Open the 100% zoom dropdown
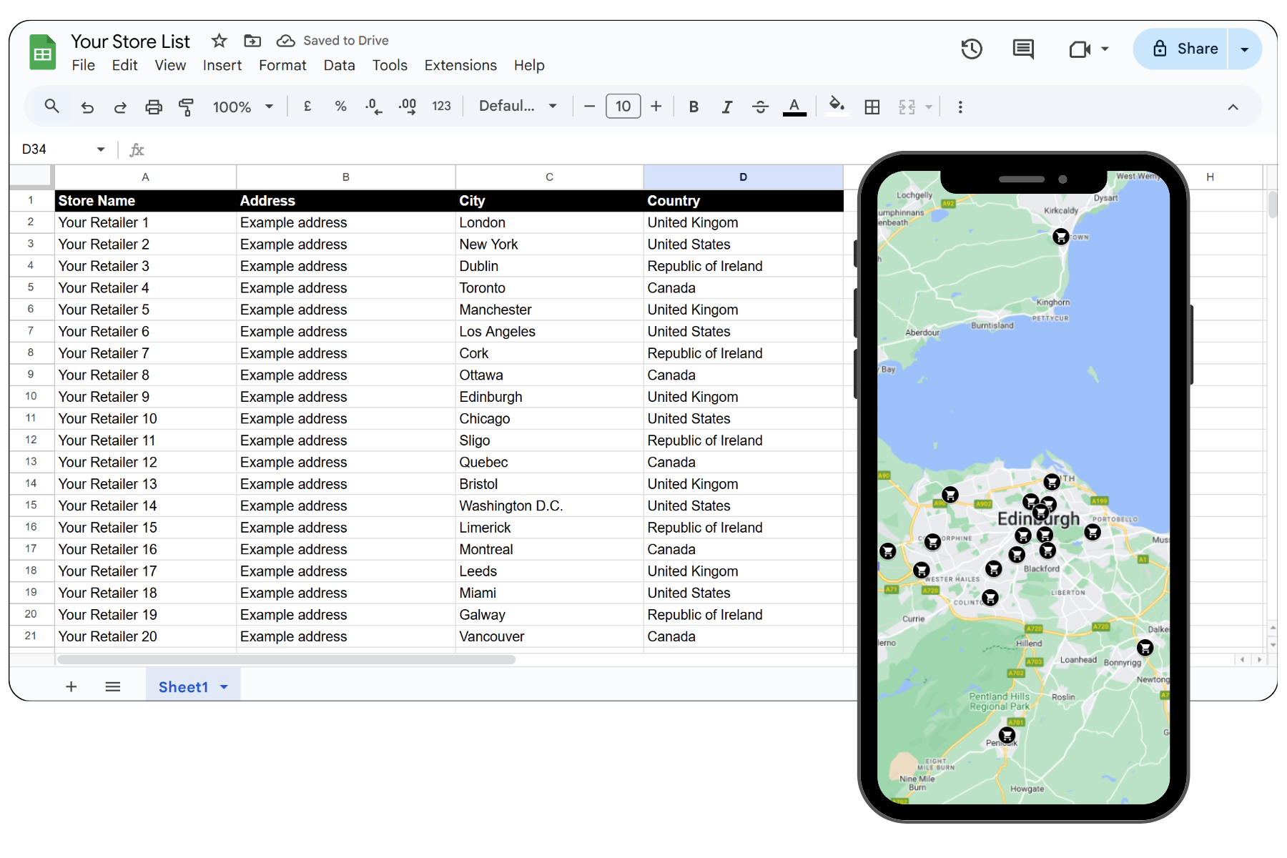The width and height of the screenshot is (1287, 858). coord(243,107)
